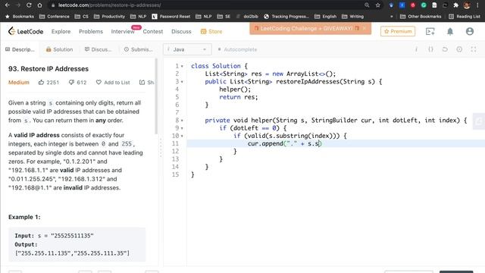Collapse code fold arrow at line 1
The width and height of the screenshot is (485, 273).
click(182, 66)
